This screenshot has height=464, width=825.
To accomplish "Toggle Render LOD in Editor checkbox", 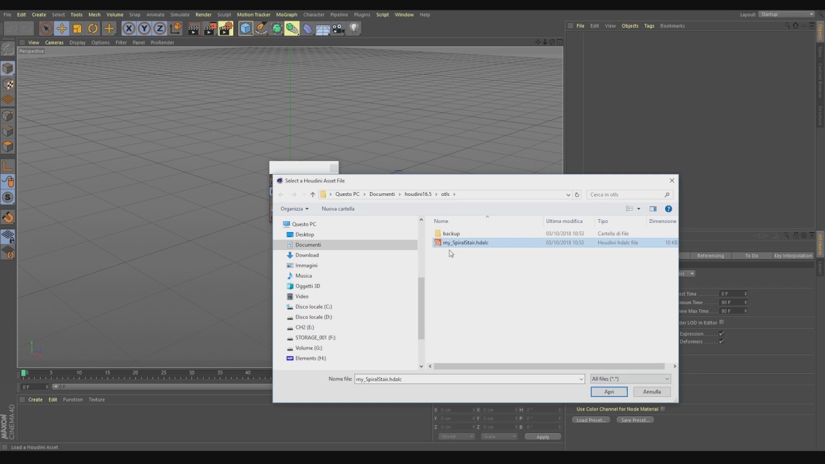I will [x=721, y=322].
